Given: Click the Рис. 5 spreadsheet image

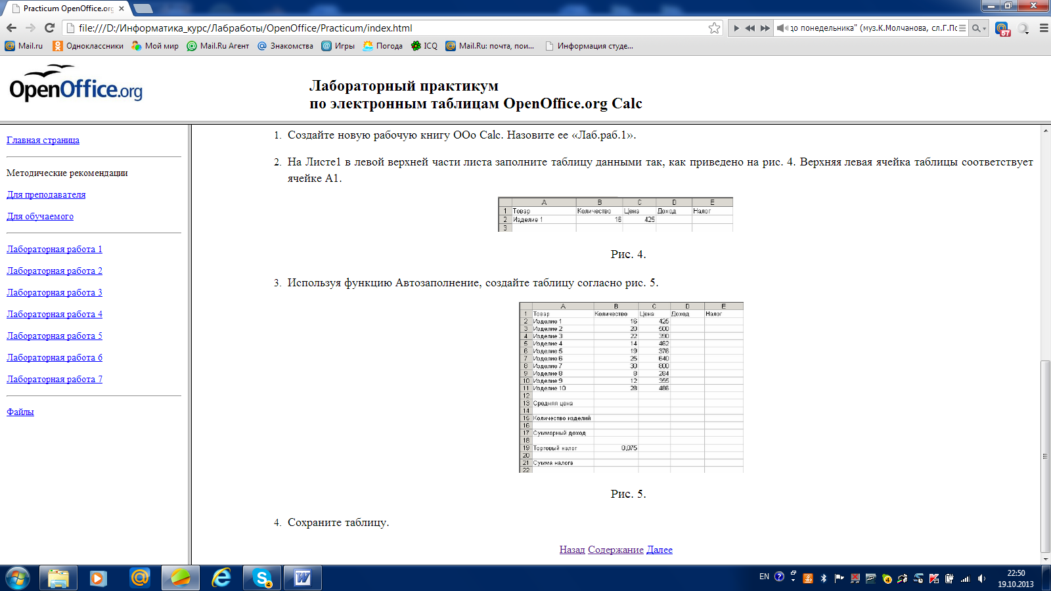Looking at the screenshot, I should (631, 387).
